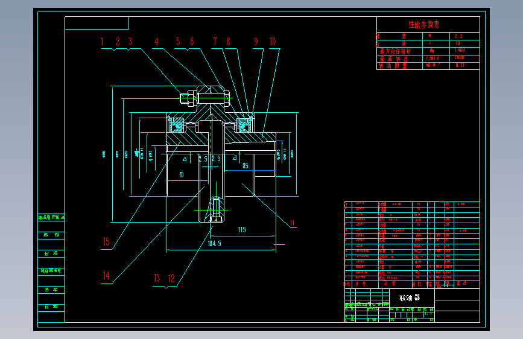This screenshot has height=339, width=523.
Task: Select the part callout number 14
Action: [106, 276]
